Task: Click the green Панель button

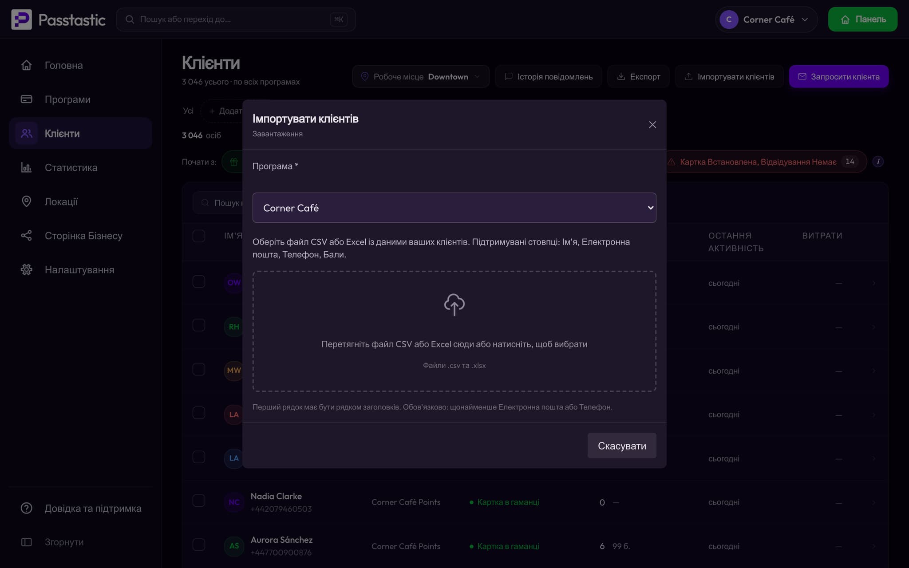Action: (862, 20)
